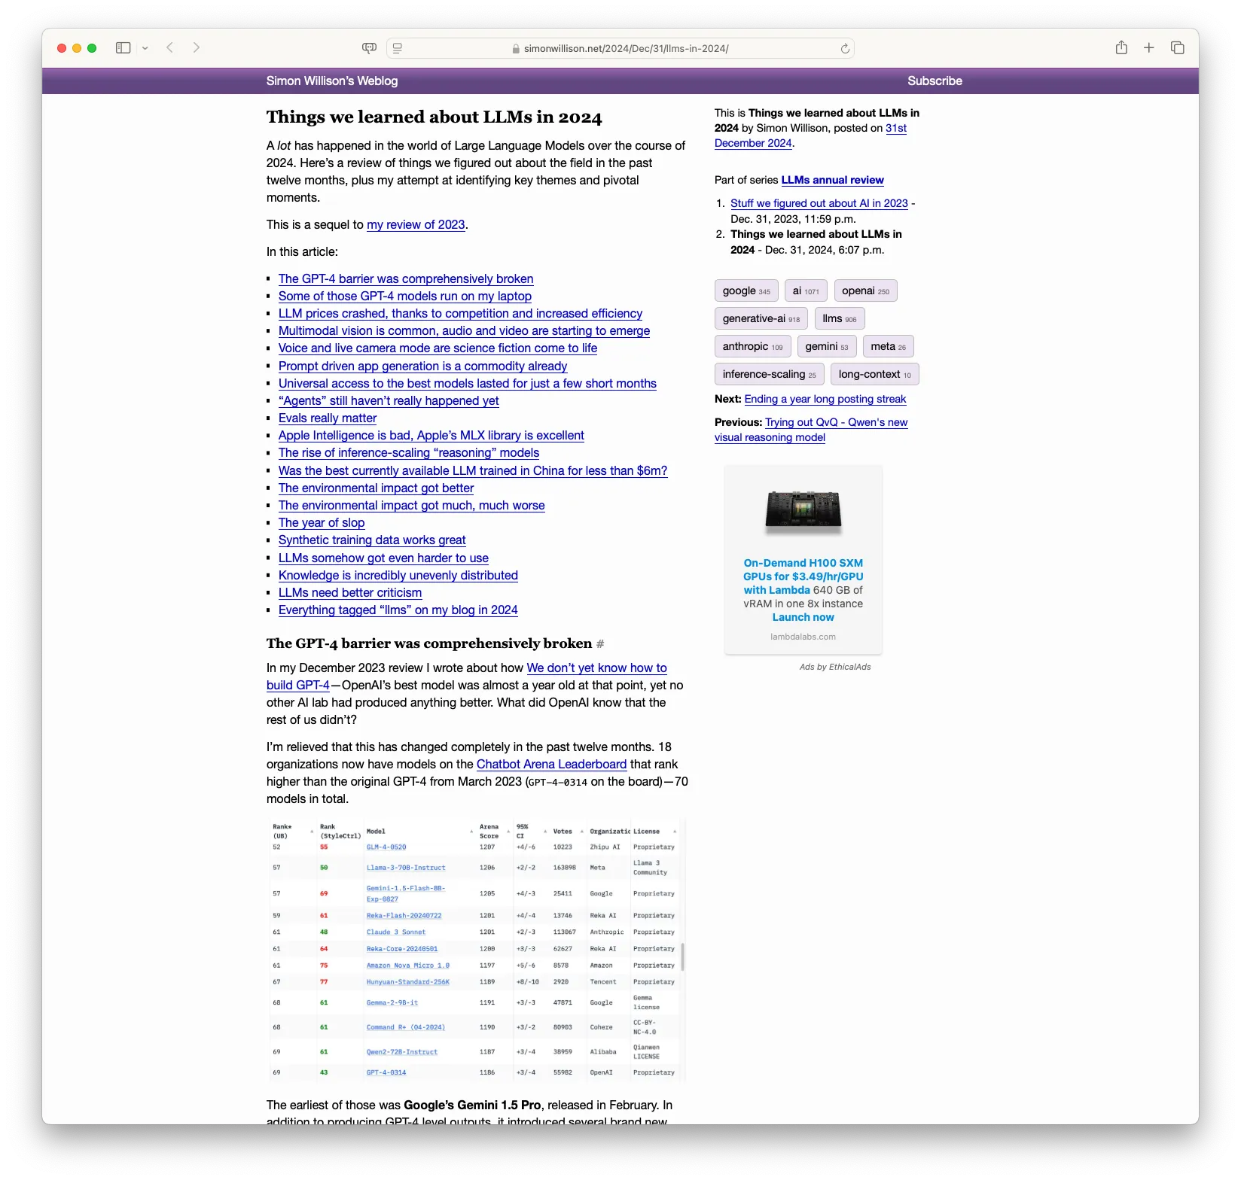Image resolution: width=1241 pixels, height=1180 pixels.
Task: Open the Chatbot Arena Leaderboard link
Action: (552, 764)
